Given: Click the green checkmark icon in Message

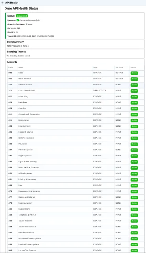Looking at the screenshot, I should coord(18,20).
